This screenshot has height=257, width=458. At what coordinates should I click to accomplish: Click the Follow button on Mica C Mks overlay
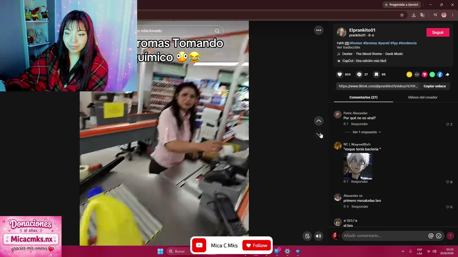click(x=257, y=245)
